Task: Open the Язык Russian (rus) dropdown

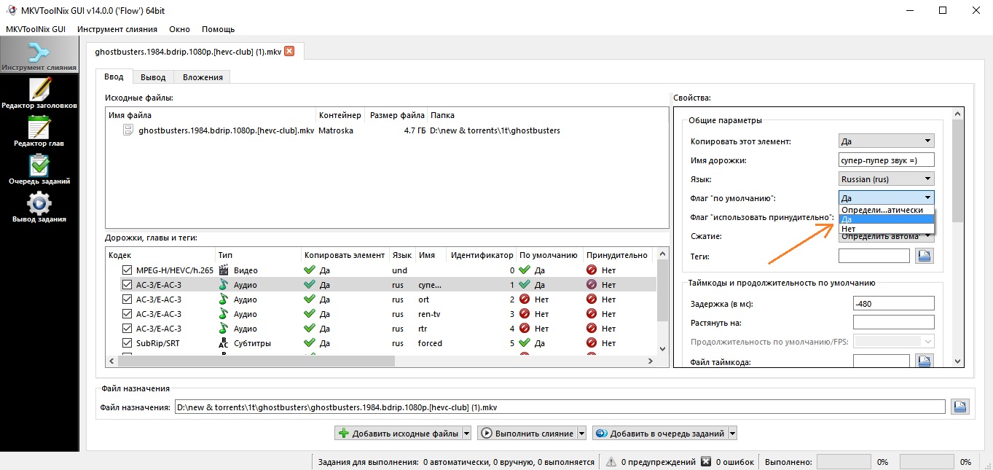Action: (x=886, y=179)
